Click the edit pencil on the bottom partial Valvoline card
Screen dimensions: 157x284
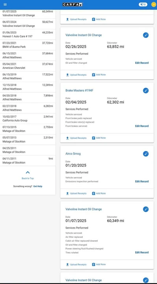(x=146, y=280)
